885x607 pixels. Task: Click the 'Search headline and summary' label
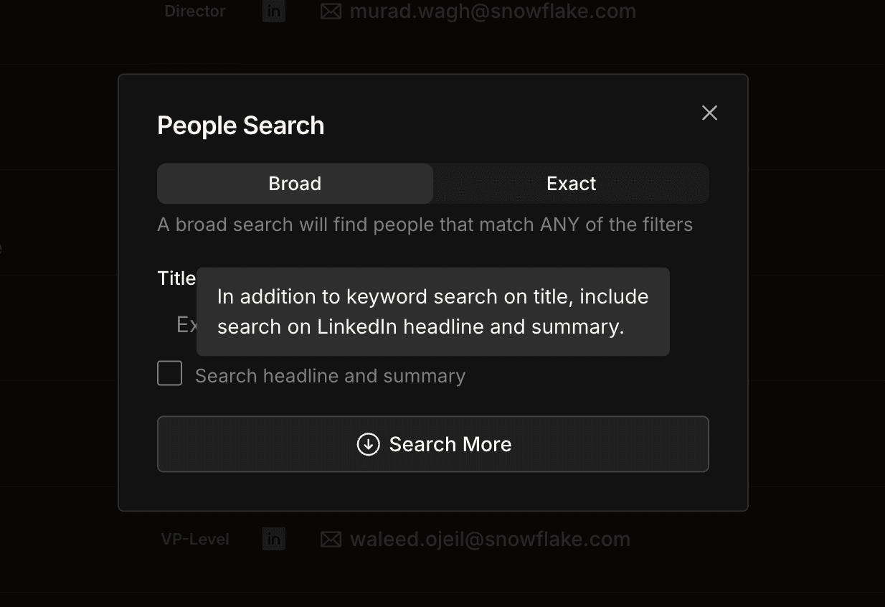tap(330, 376)
